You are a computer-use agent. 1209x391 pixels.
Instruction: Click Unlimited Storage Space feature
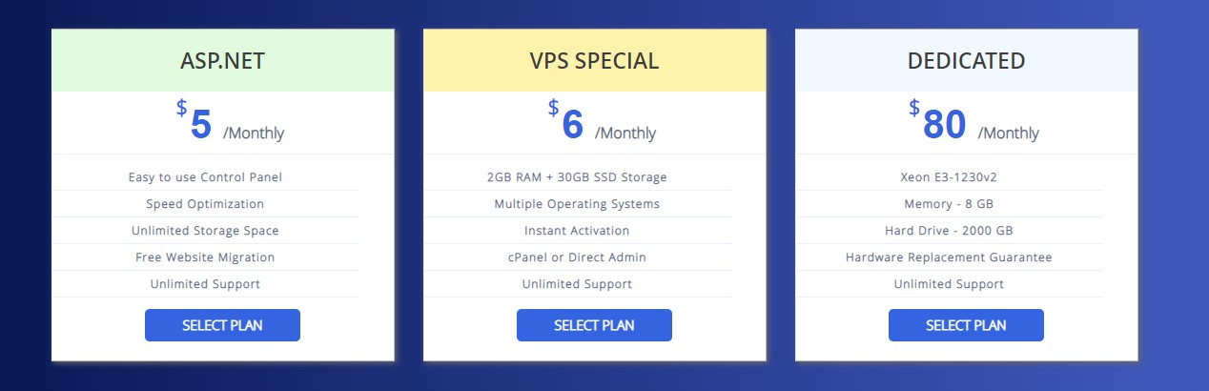pos(205,231)
